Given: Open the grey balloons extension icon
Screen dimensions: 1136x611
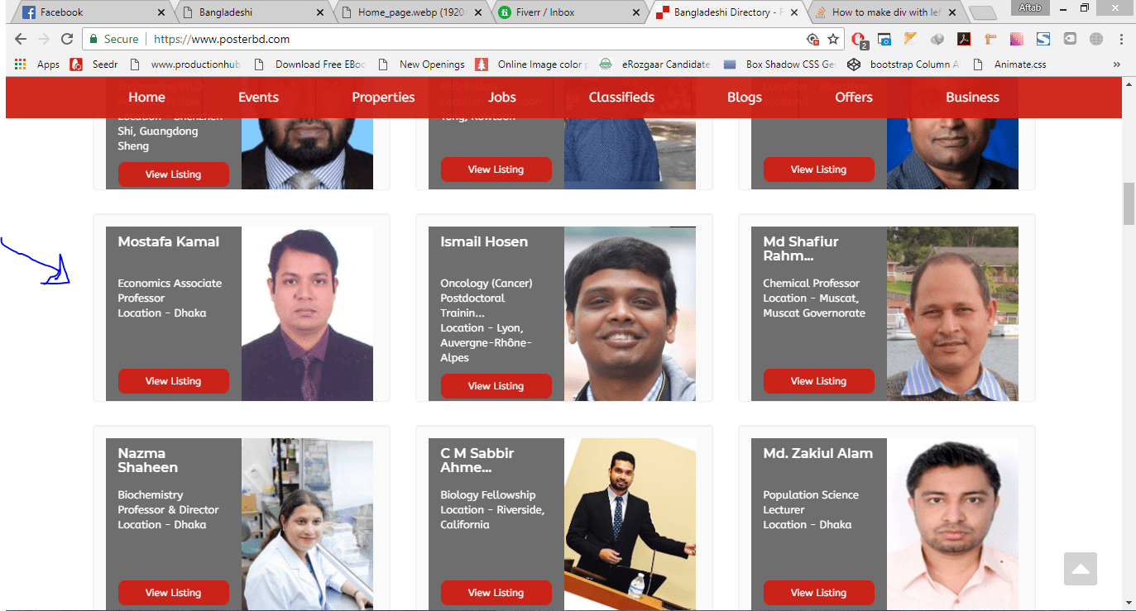Looking at the screenshot, I should (x=937, y=39).
